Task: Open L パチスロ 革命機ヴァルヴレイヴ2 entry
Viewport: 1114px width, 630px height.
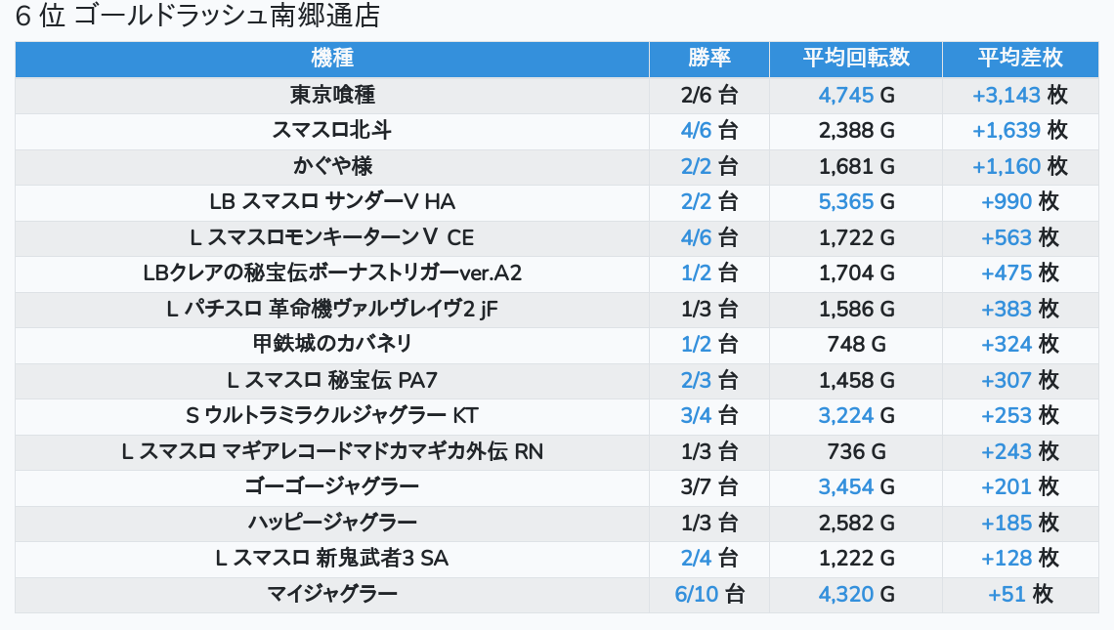Action: click(332, 309)
